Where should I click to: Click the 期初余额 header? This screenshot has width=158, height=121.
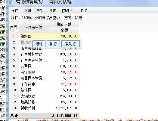pyautogui.click(x=64, y=24)
